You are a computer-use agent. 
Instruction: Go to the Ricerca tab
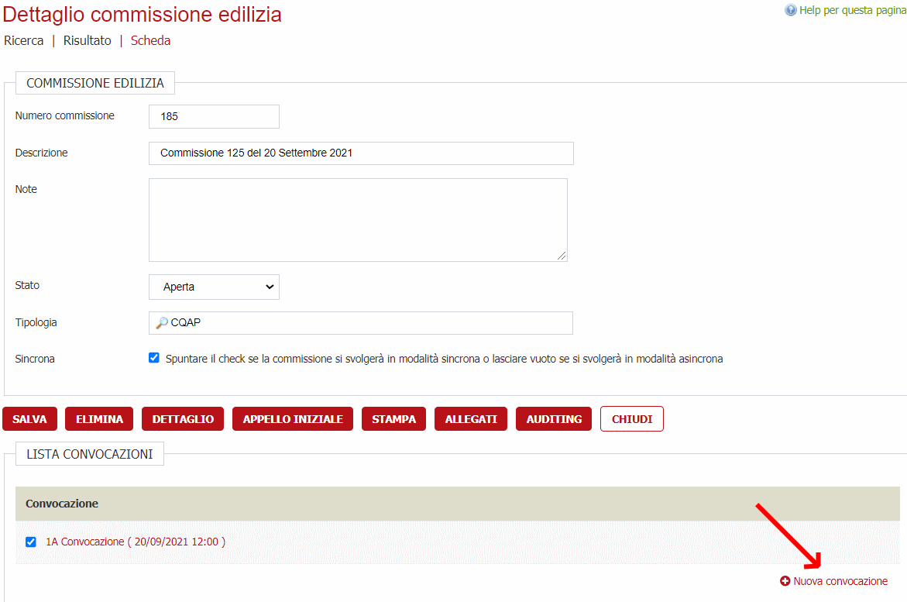coord(23,40)
